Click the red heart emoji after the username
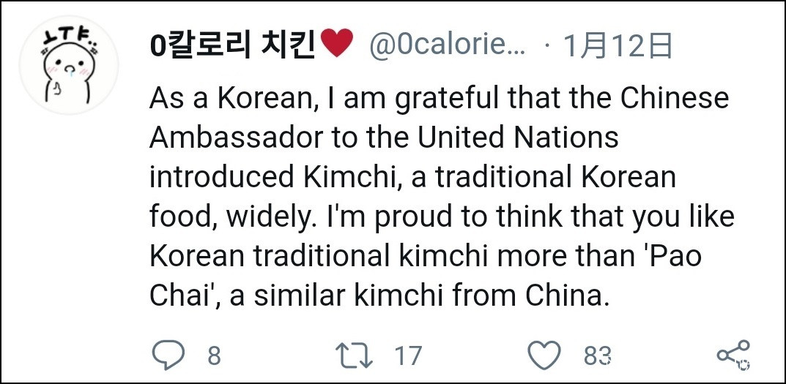Image resolution: width=786 pixels, height=384 pixels. (x=338, y=46)
